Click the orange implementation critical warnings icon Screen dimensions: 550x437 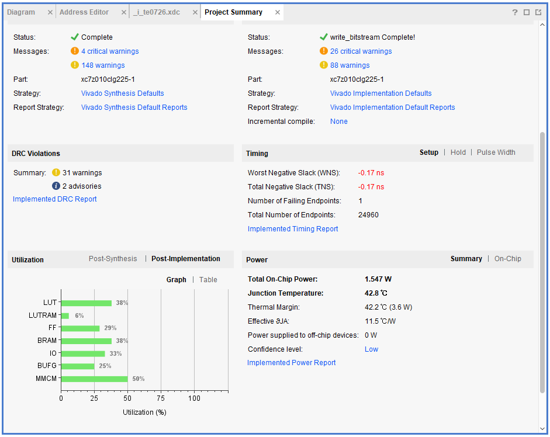[324, 51]
